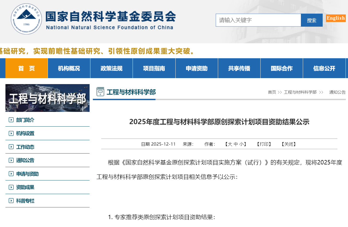This screenshot has height=227, width=348.
Task: Click the 工程与材料科学部 section heading text
Action: [131, 92]
